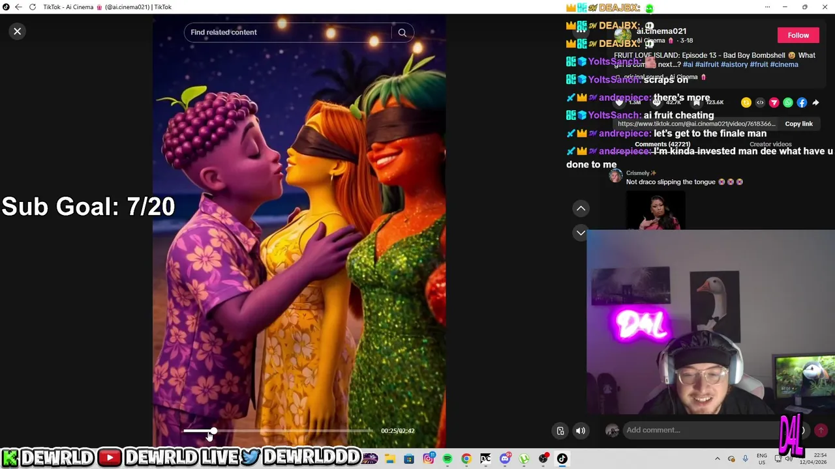Reload the TikTok page
Viewport: 835px width, 469px height.
pyautogui.click(x=33, y=7)
